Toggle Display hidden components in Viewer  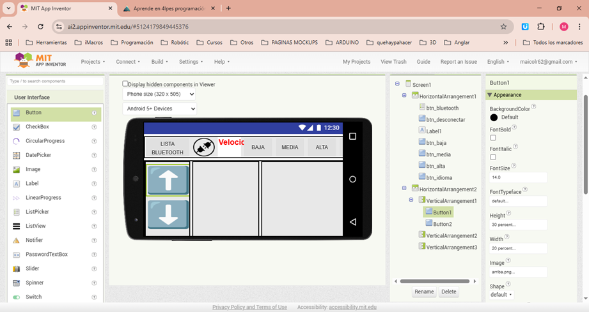pos(125,84)
